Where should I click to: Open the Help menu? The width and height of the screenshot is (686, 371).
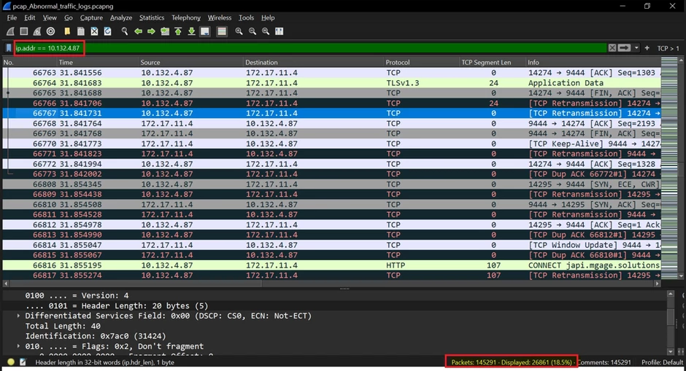(x=268, y=17)
